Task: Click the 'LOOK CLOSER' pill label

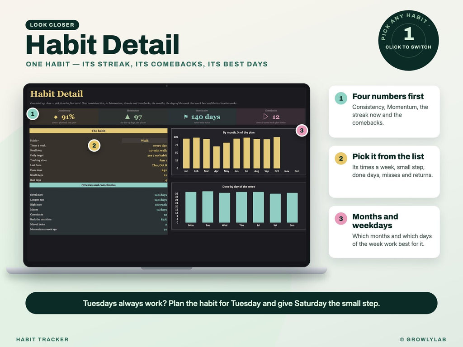Action: [x=52, y=25]
